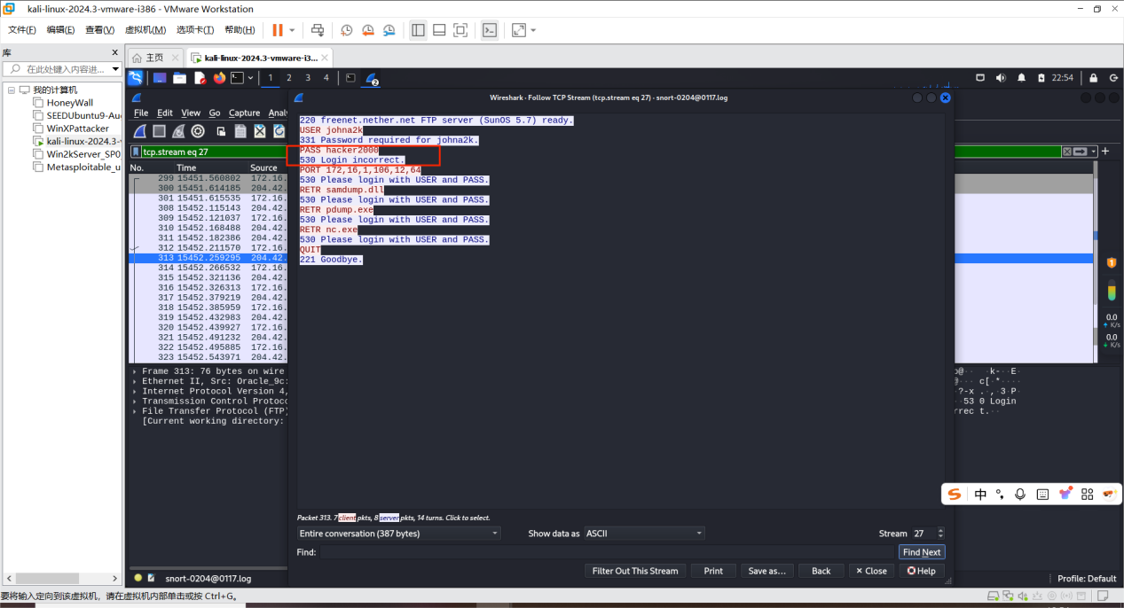This screenshot has height=608, width=1124.
Task: Click send Ctrl+Alt+Del icon in VMware toolbar
Action: pos(318,30)
